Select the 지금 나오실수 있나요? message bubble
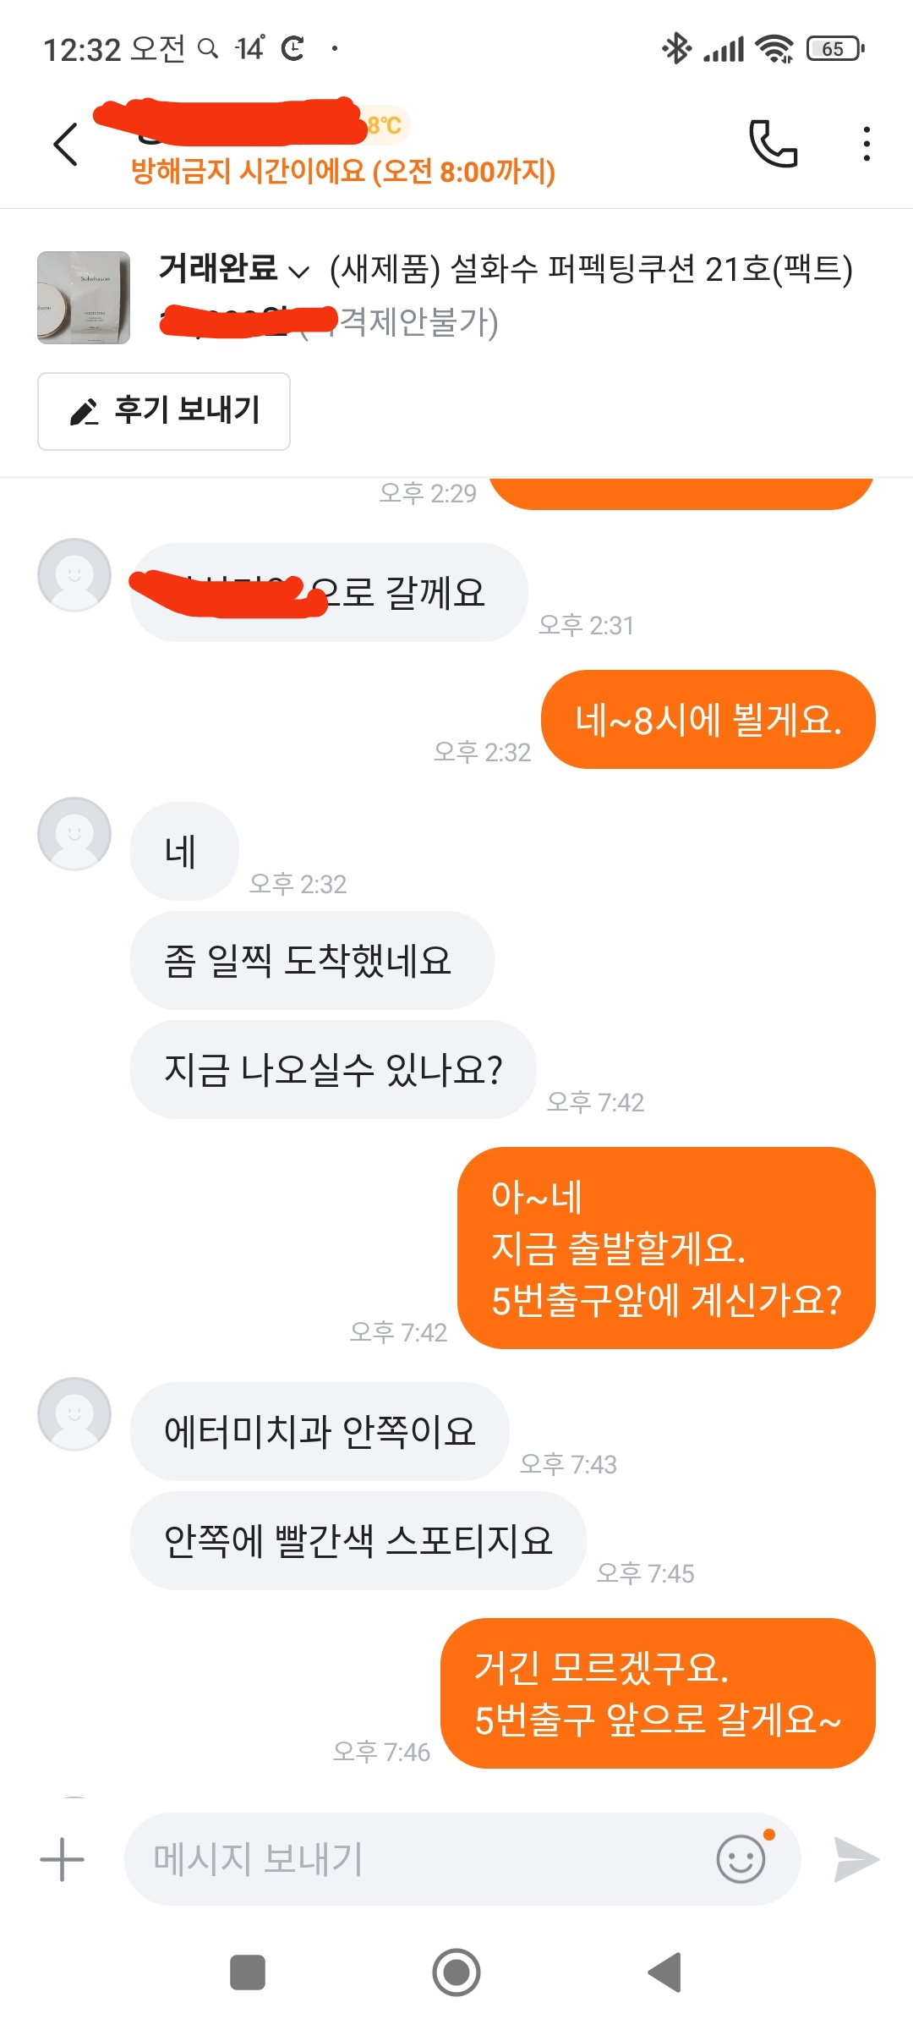Screen dimensions: 913x2030 pyautogui.click(x=333, y=1070)
